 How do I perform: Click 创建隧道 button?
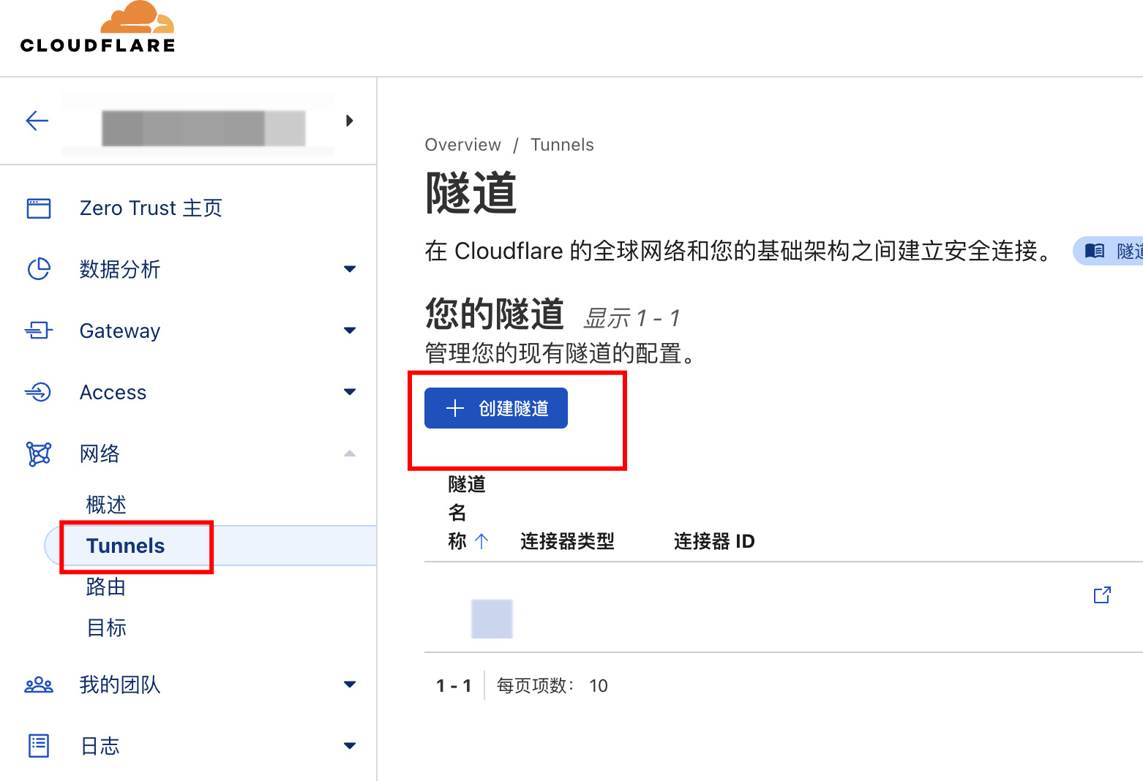pos(496,408)
